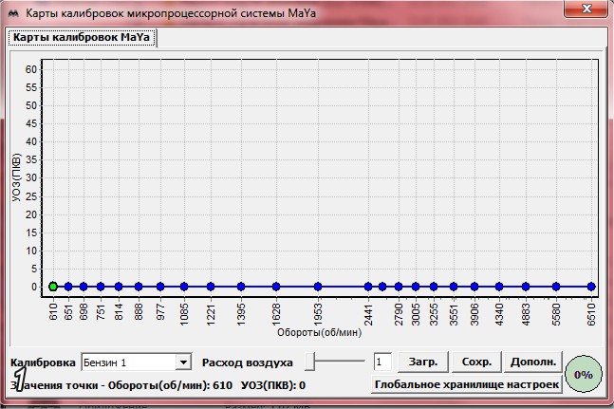
Task: Select the chart point at 6510 rpm
Action: [591, 286]
